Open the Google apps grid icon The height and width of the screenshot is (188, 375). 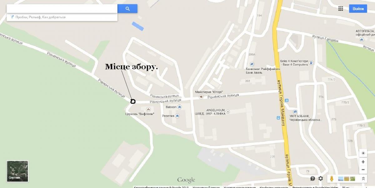(x=341, y=9)
